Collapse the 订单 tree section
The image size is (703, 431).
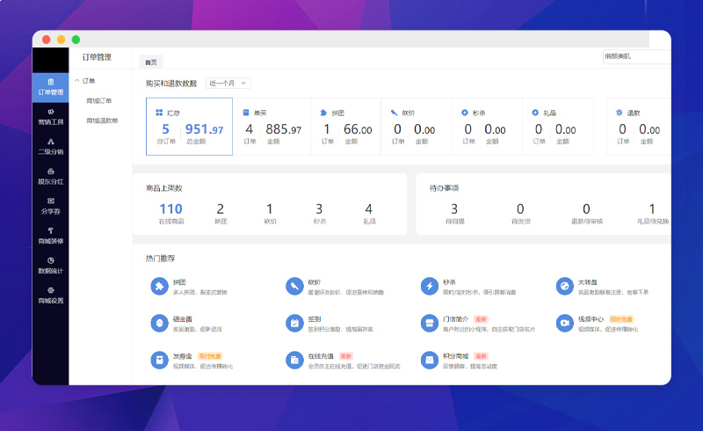click(77, 82)
